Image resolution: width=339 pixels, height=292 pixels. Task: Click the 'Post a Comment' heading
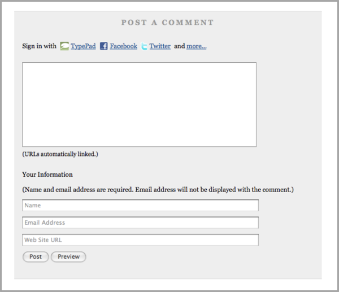tap(168, 23)
